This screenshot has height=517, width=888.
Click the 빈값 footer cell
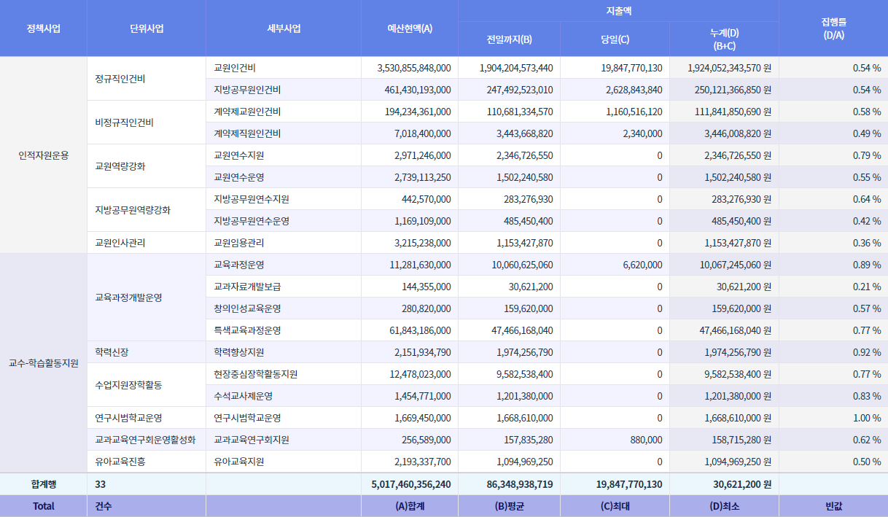point(833,506)
